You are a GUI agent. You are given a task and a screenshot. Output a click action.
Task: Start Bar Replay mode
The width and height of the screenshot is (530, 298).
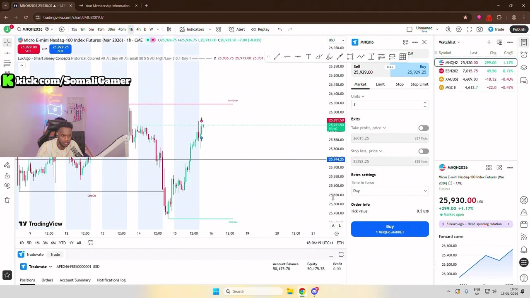[260, 29]
